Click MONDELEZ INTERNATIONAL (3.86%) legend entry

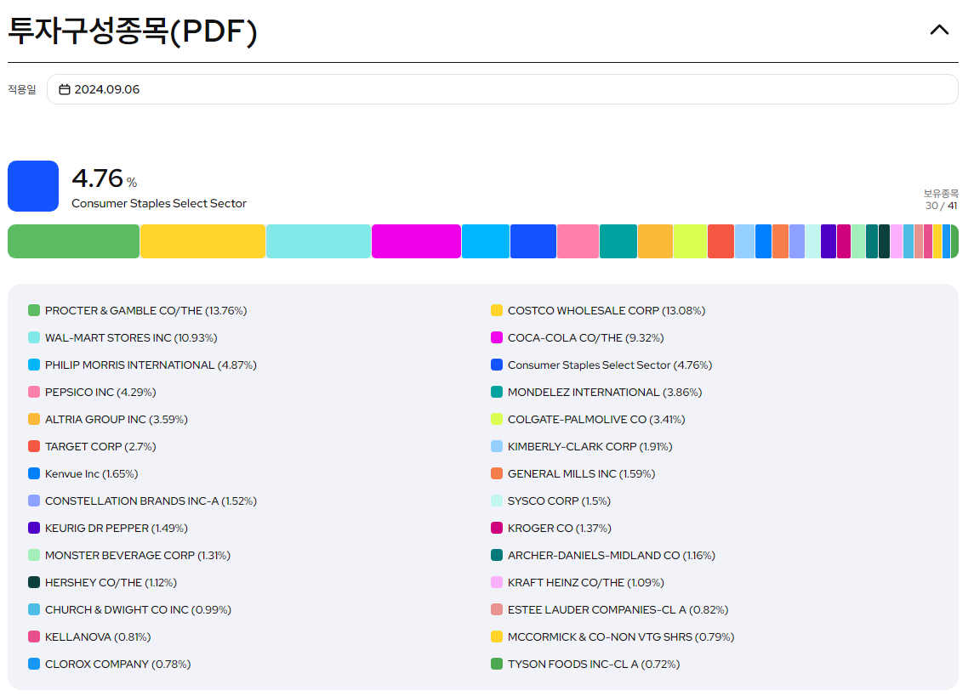click(x=596, y=392)
